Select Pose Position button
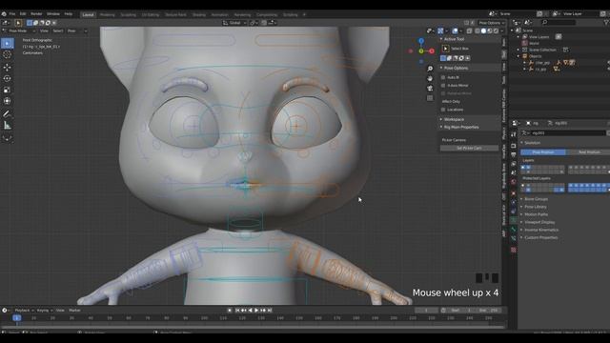610x343 pixels. point(543,152)
